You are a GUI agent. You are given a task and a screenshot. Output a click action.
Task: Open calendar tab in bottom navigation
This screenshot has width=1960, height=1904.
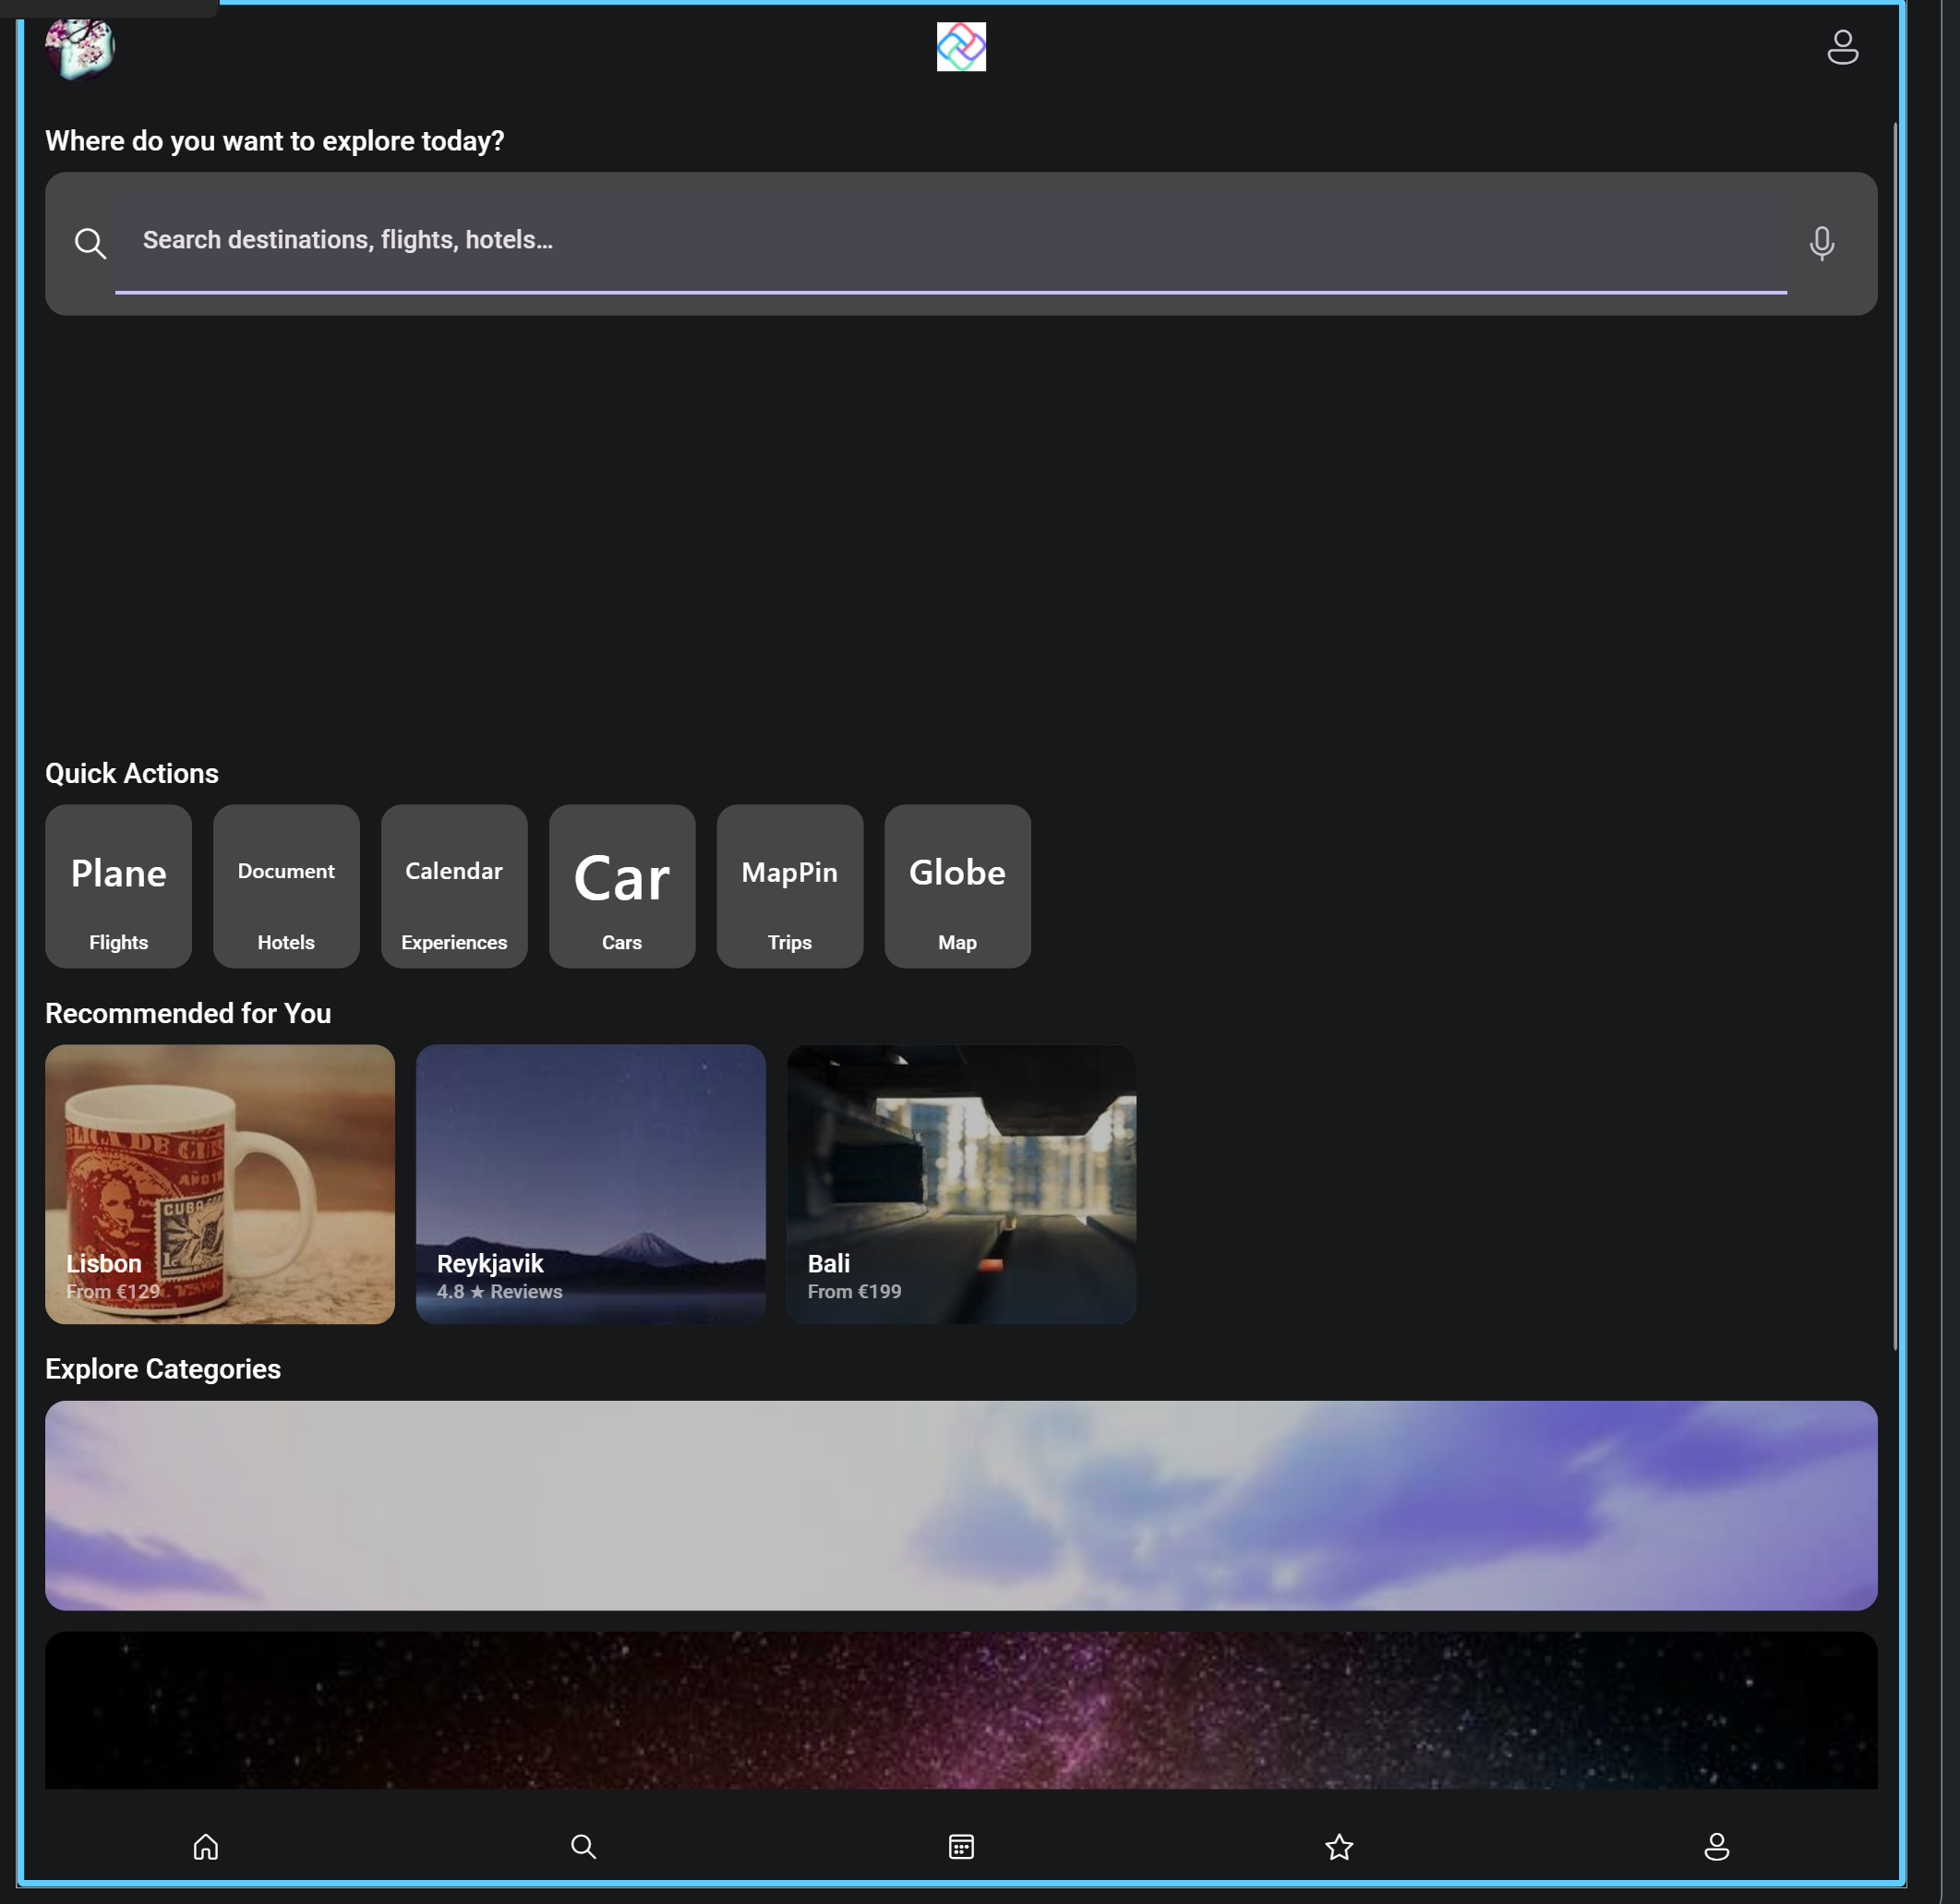tap(960, 1846)
